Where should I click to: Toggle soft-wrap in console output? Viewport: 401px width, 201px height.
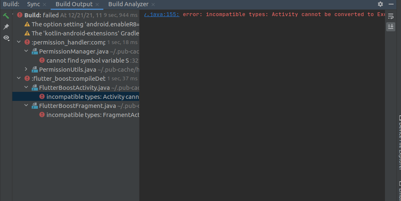[391, 16]
